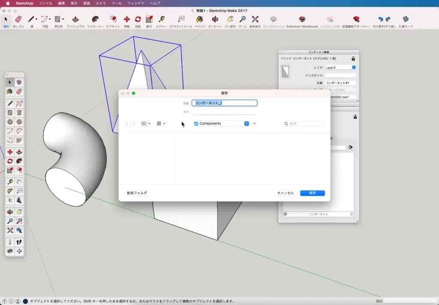Click the material swatch in Entity Info
The height and width of the screenshot is (305, 439).
pos(285,72)
